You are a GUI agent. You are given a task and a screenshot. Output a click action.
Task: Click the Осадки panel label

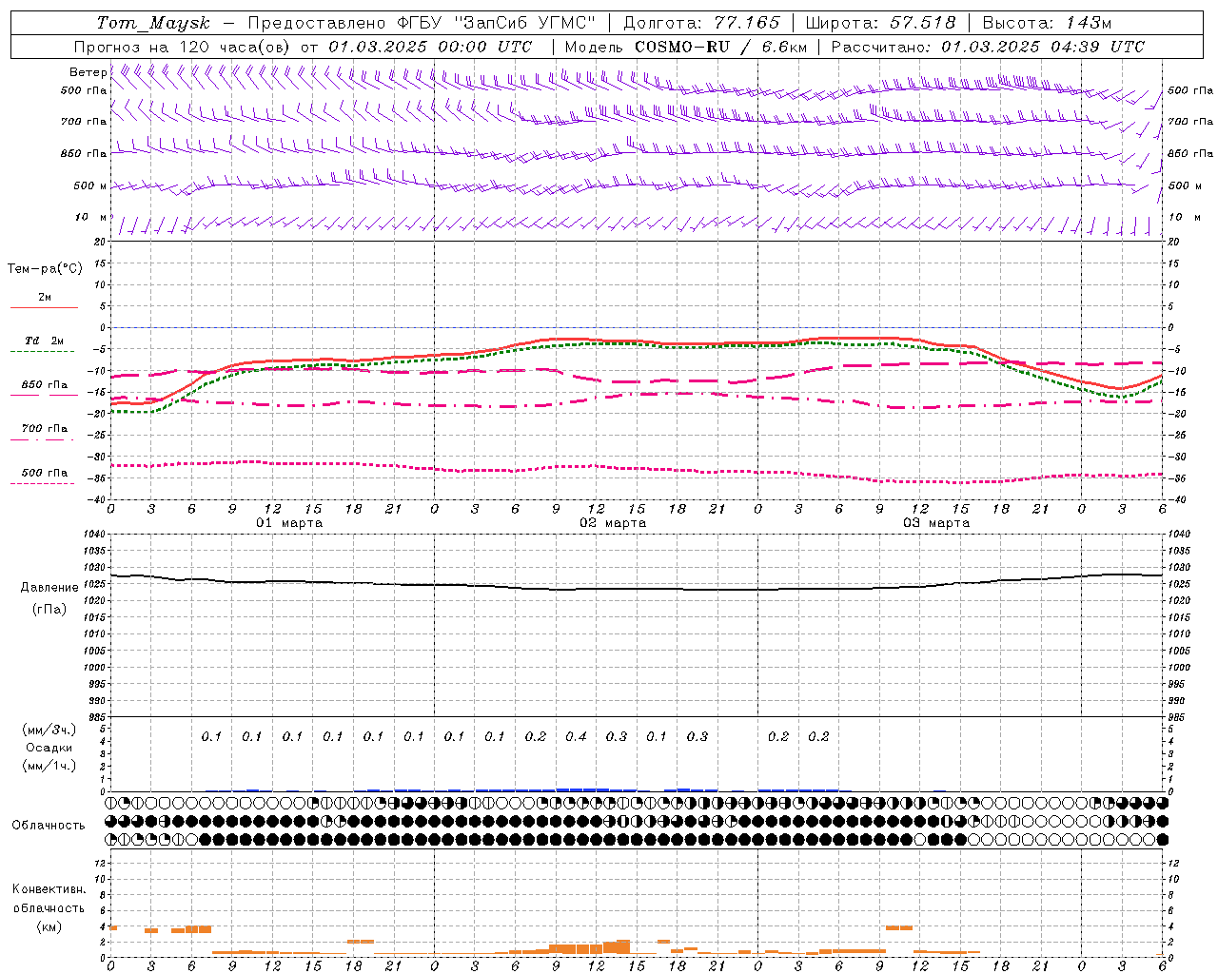pos(49,748)
